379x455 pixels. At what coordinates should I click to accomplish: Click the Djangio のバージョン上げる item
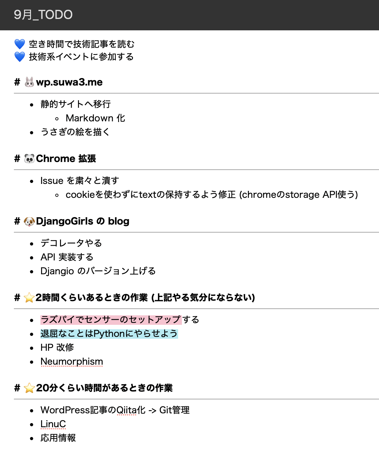pos(98,271)
